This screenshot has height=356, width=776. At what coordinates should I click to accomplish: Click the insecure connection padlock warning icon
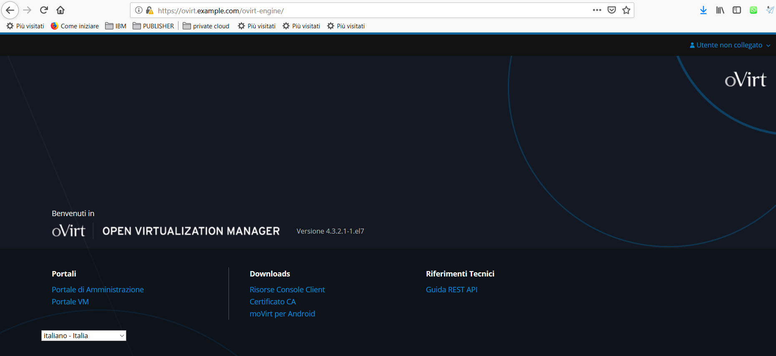click(150, 10)
